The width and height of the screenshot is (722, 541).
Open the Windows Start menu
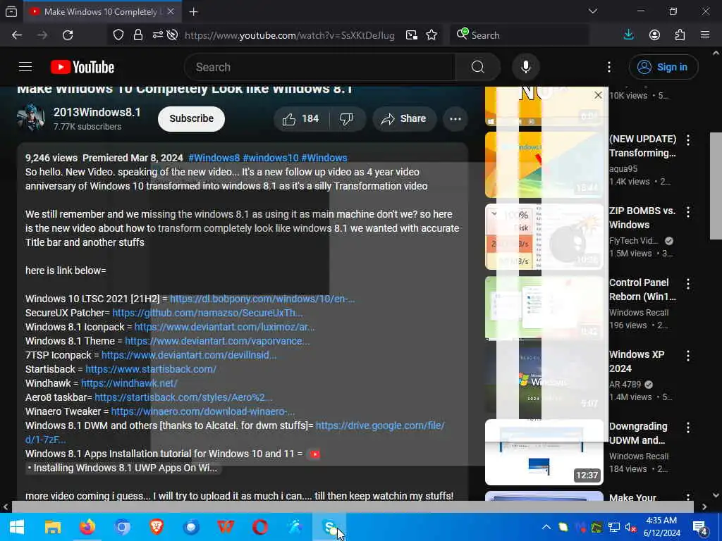click(17, 527)
